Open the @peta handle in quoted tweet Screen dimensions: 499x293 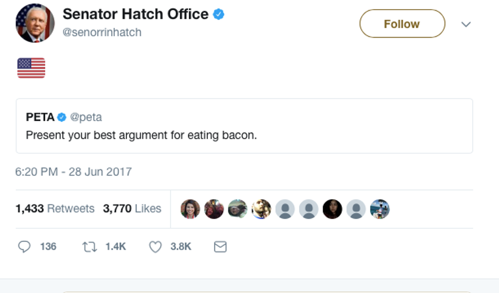coord(86,118)
